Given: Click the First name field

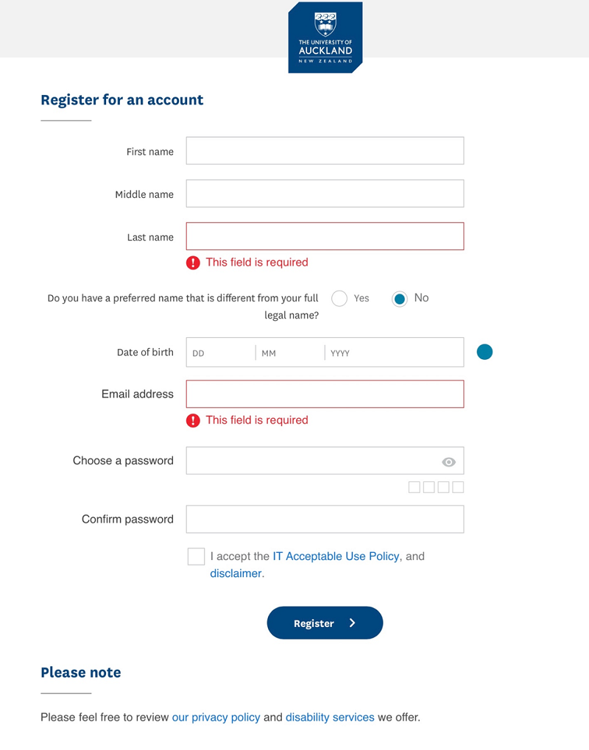Looking at the screenshot, I should click(x=325, y=151).
